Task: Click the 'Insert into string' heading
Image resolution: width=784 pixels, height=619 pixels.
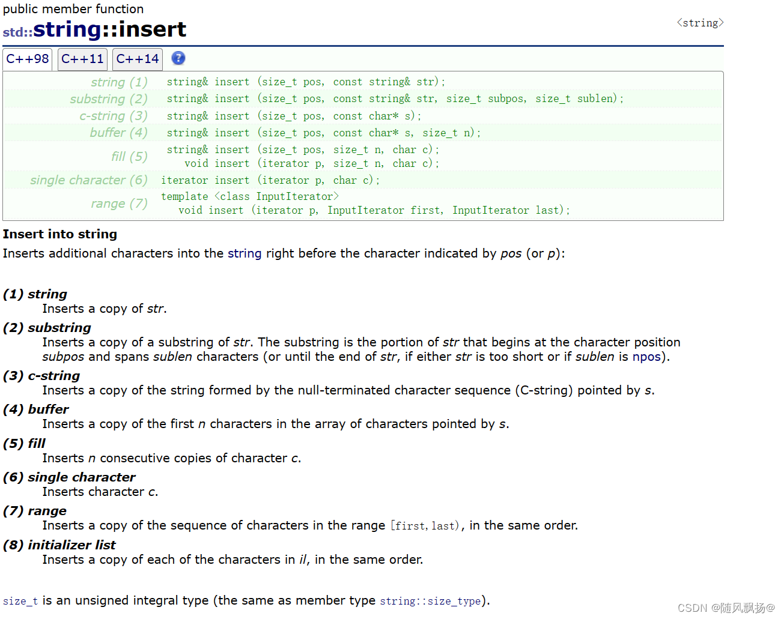Action: 60,234
